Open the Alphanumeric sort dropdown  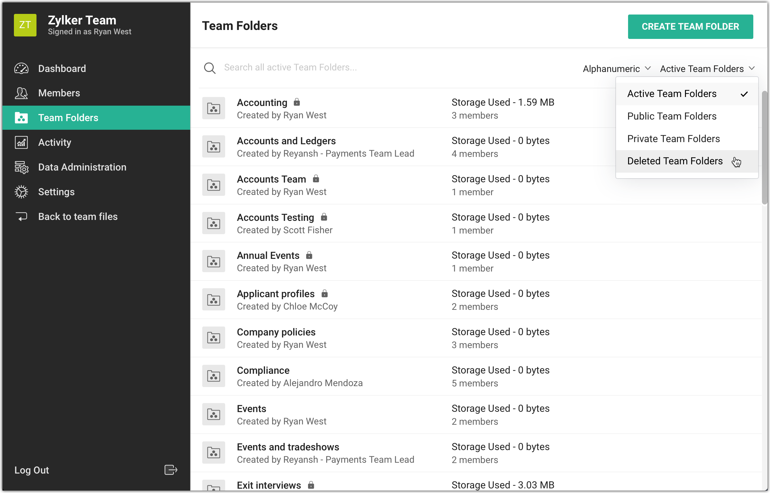617,69
